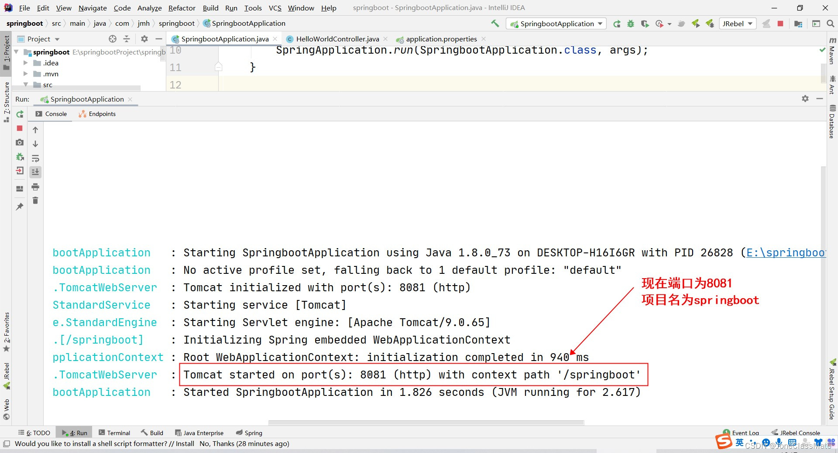
Task: Open the File menu
Action: coord(24,8)
